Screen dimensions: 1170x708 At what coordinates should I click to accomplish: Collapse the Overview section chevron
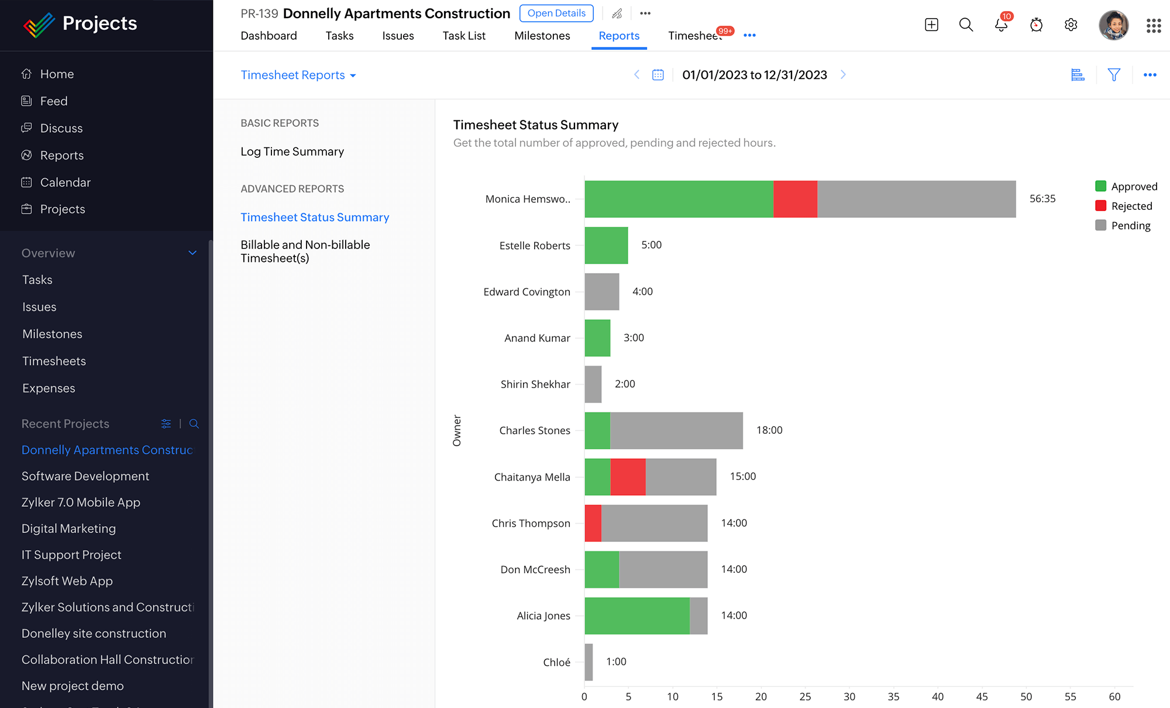click(x=192, y=253)
